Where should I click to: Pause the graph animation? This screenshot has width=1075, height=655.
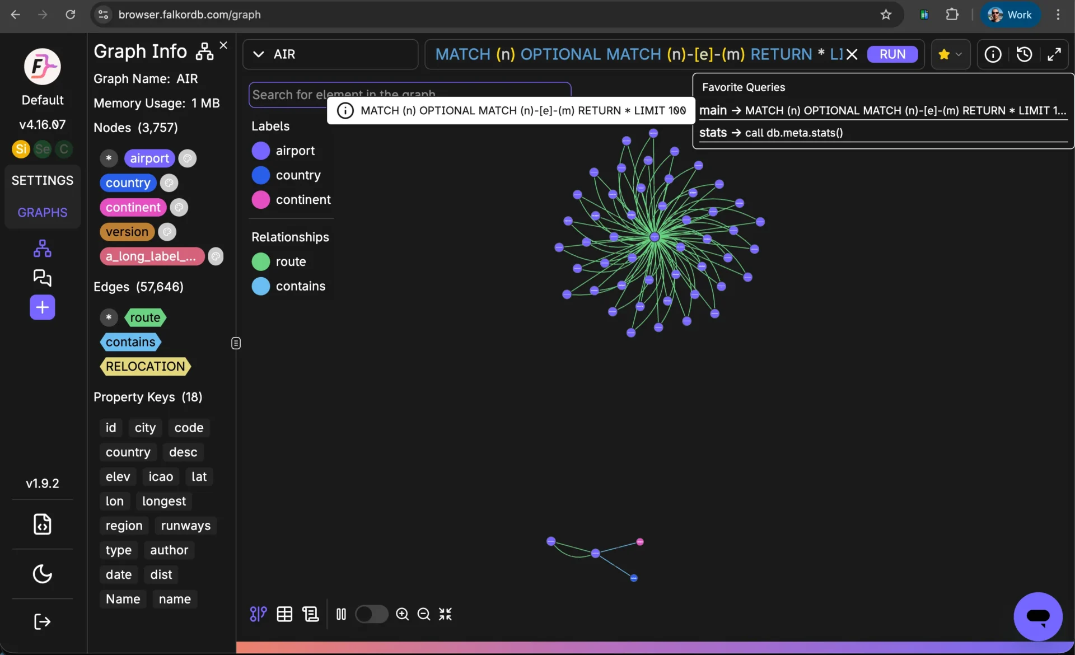341,614
